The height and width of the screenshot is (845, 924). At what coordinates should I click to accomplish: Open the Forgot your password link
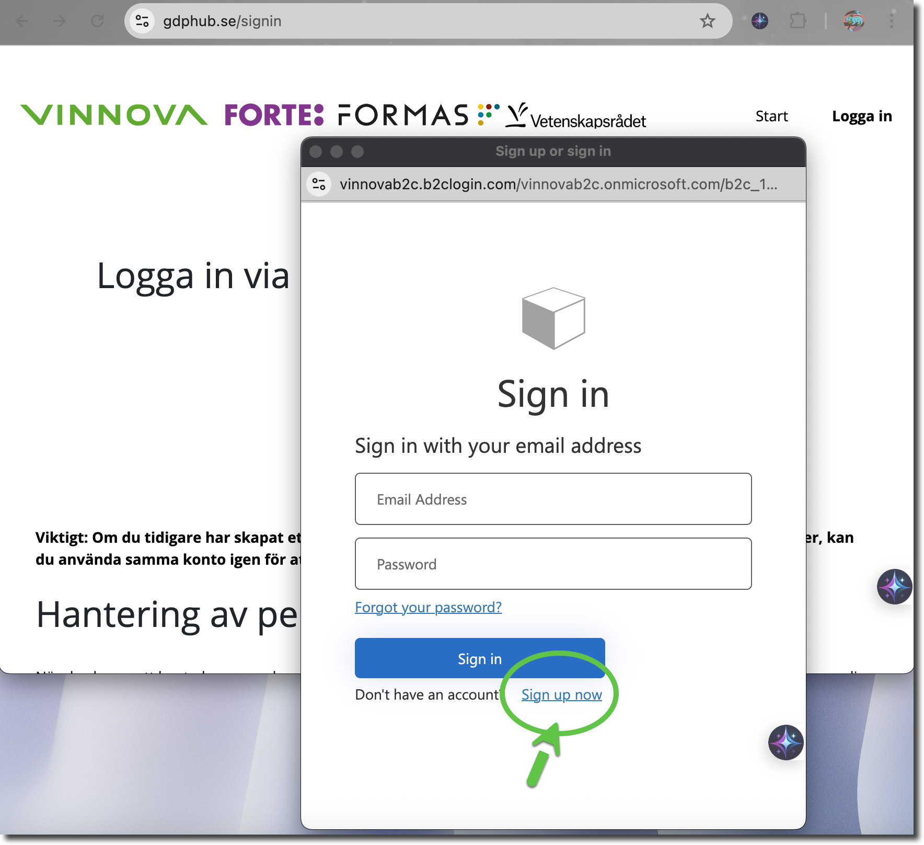428,607
